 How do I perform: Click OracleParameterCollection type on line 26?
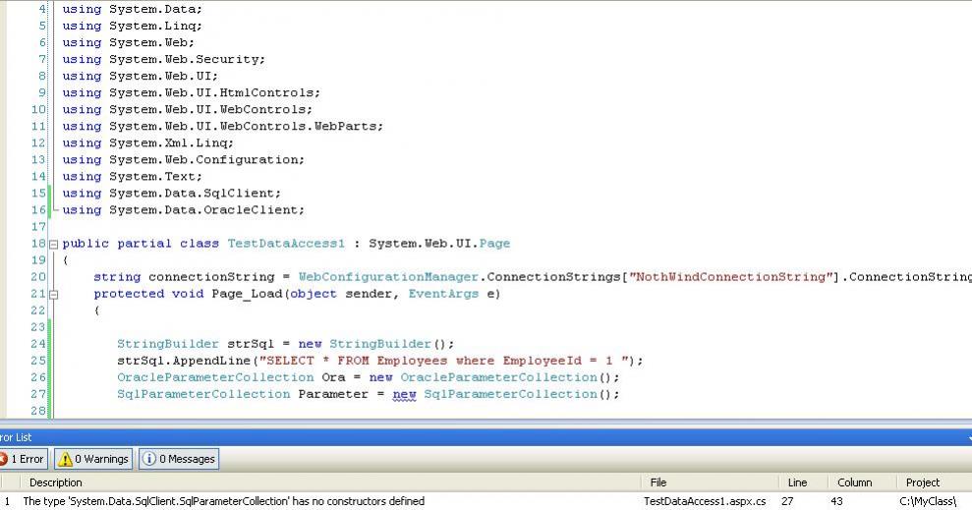tap(215, 377)
